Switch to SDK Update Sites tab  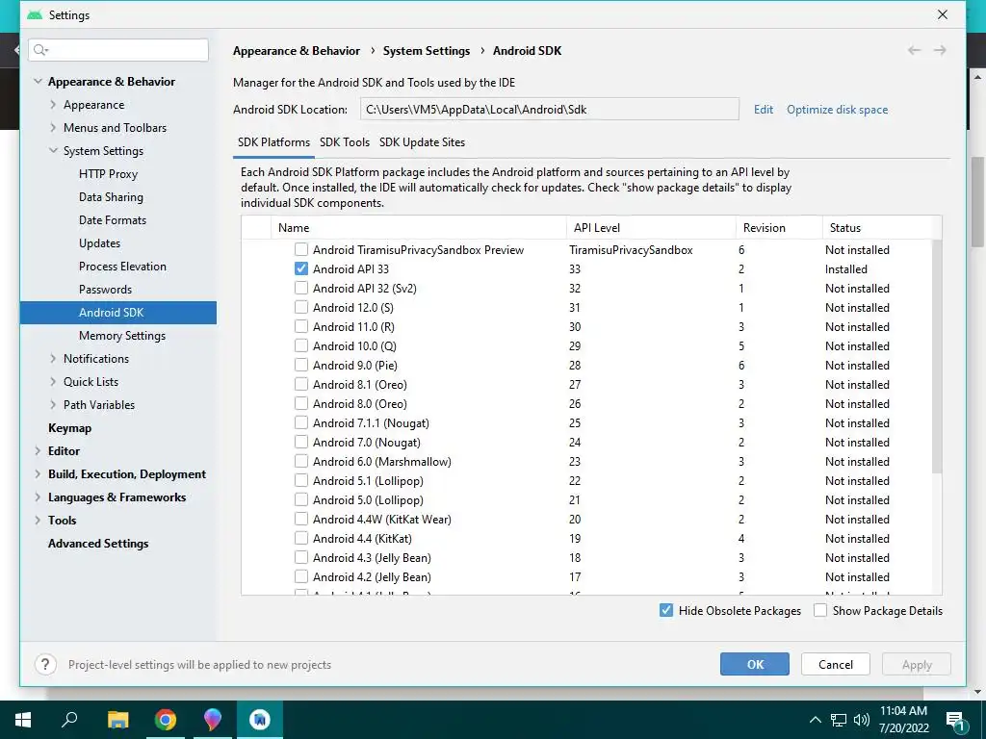[422, 142]
